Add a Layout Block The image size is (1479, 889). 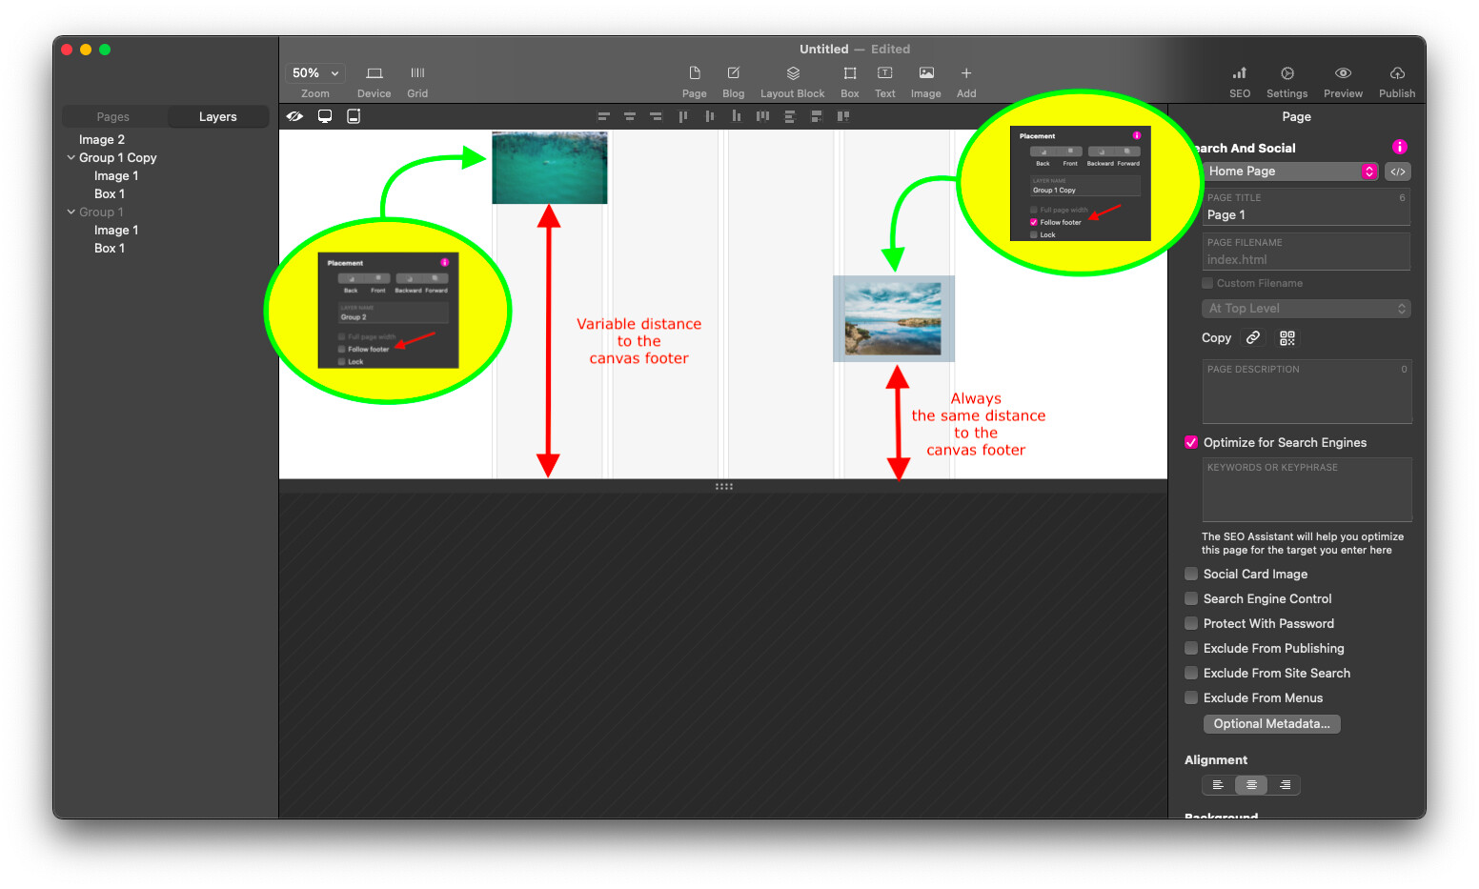click(792, 73)
